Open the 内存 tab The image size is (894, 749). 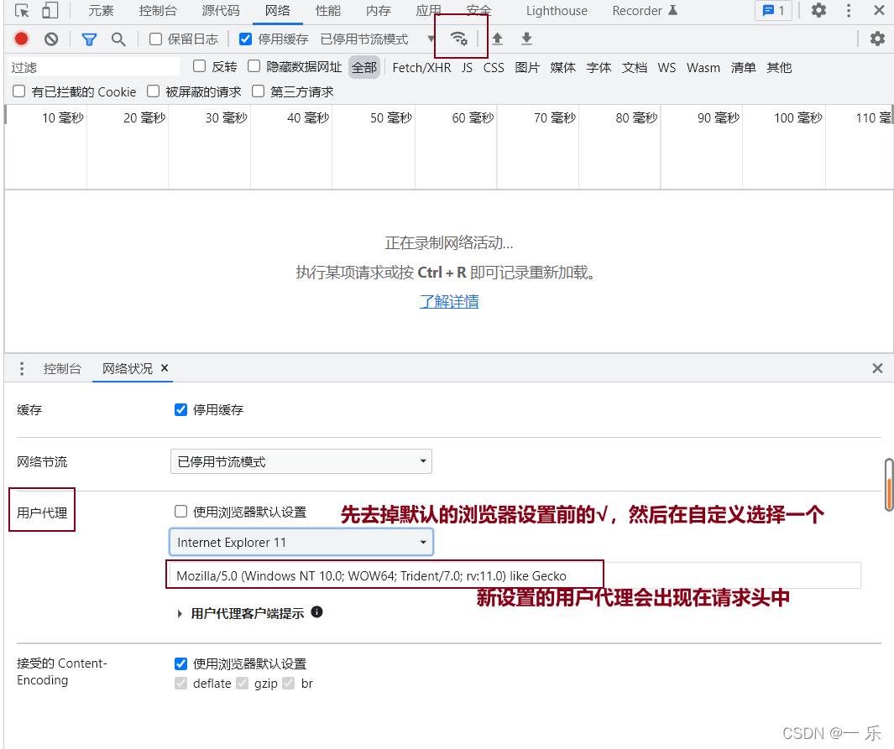tap(379, 11)
